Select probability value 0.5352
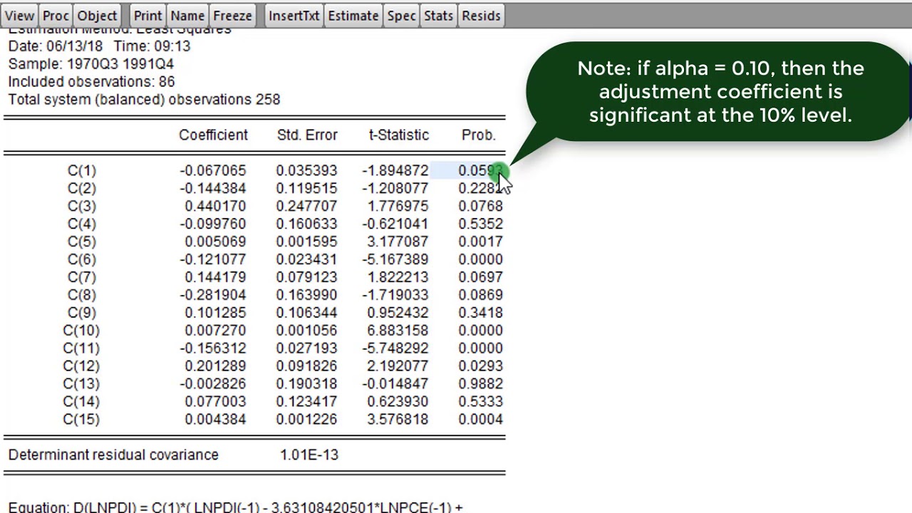 point(480,224)
